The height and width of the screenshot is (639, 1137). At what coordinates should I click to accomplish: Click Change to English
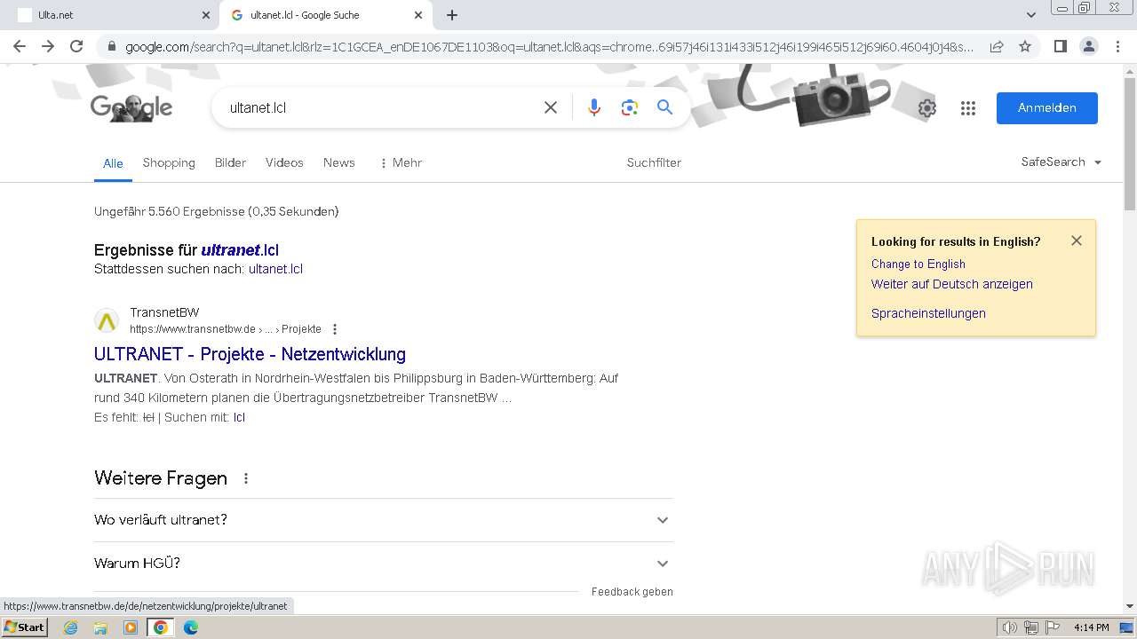click(x=918, y=264)
